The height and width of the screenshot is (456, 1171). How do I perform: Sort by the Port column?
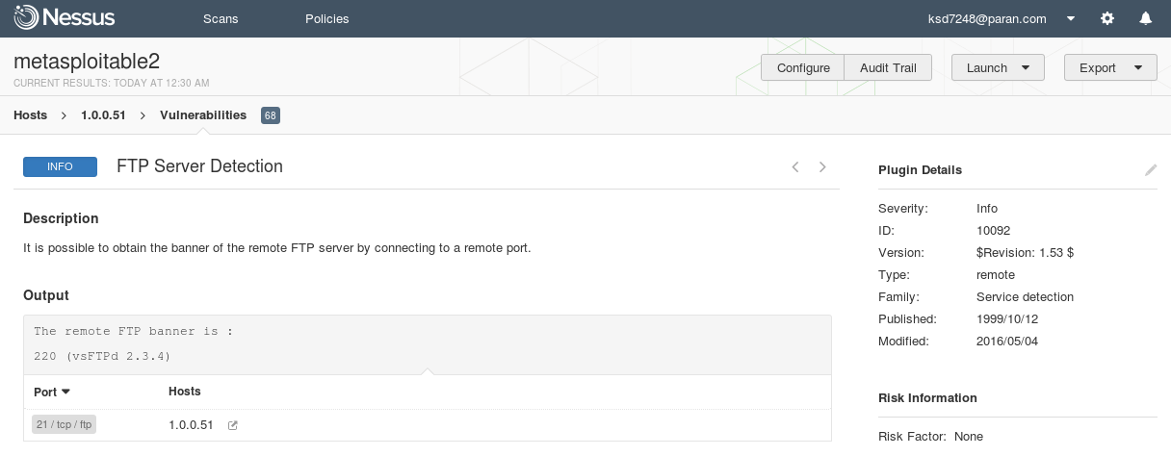tap(52, 392)
